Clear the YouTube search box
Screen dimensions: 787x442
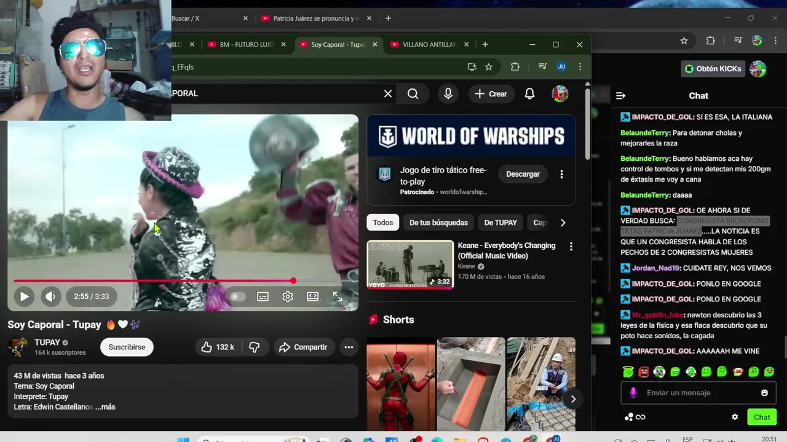(388, 93)
